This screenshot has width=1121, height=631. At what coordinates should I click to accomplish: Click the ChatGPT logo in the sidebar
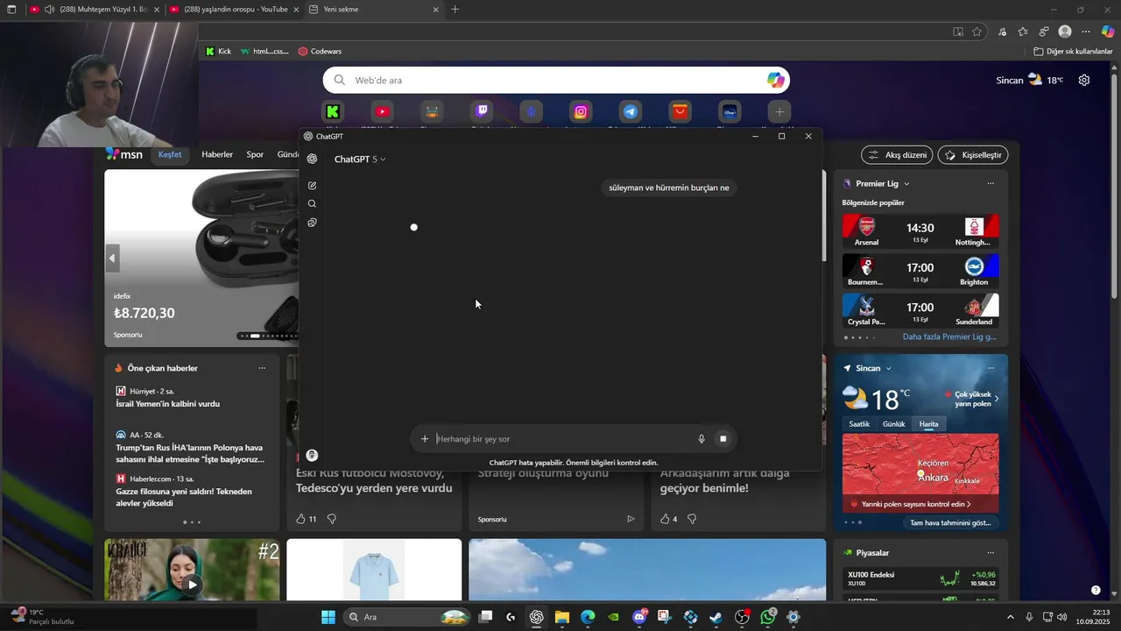[x=312, y=159]
